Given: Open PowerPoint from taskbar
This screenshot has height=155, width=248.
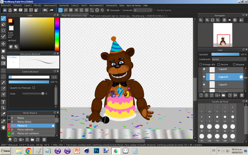Looking at the screenshot, I should (x=77, y=151).
